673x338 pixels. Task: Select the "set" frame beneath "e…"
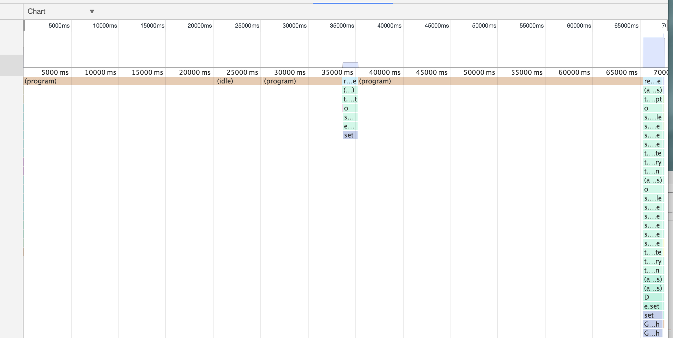point(350,135)
